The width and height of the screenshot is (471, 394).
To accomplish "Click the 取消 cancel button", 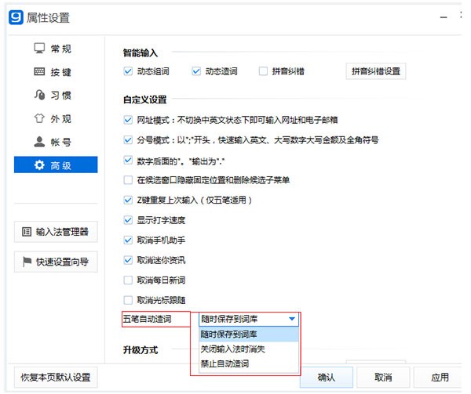I will point(383,378).
